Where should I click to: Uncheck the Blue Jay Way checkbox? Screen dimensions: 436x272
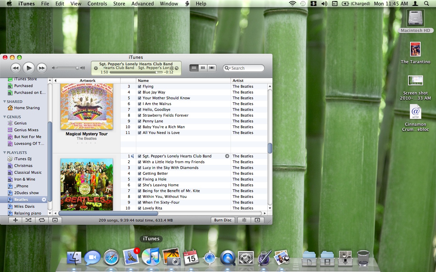[139, 92]
